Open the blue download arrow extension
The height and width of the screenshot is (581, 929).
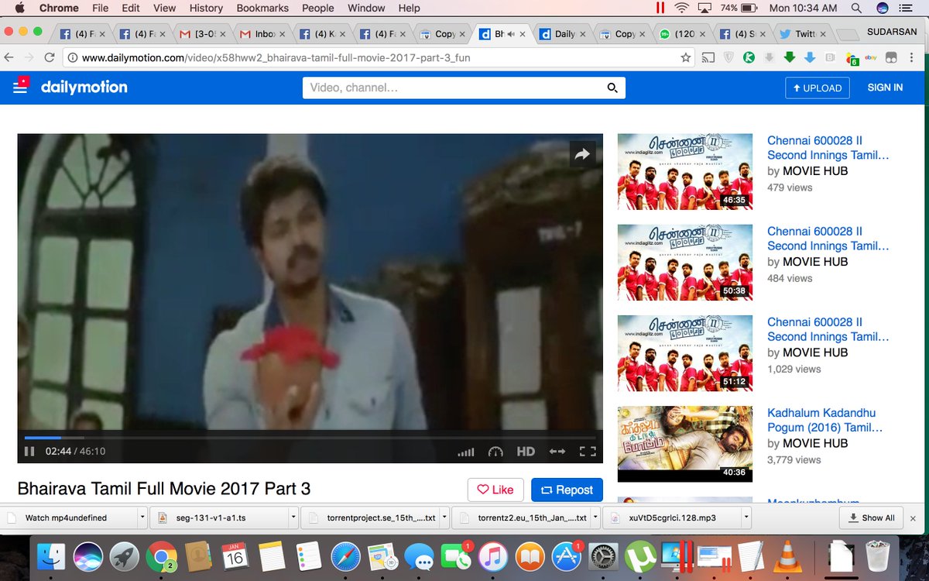[809, 57]
